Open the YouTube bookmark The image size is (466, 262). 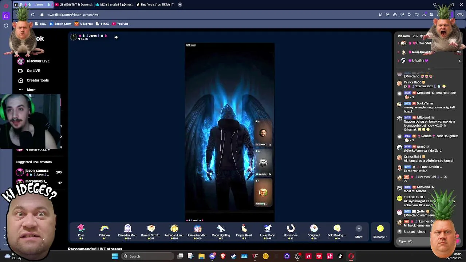click(x=120, y=24)
